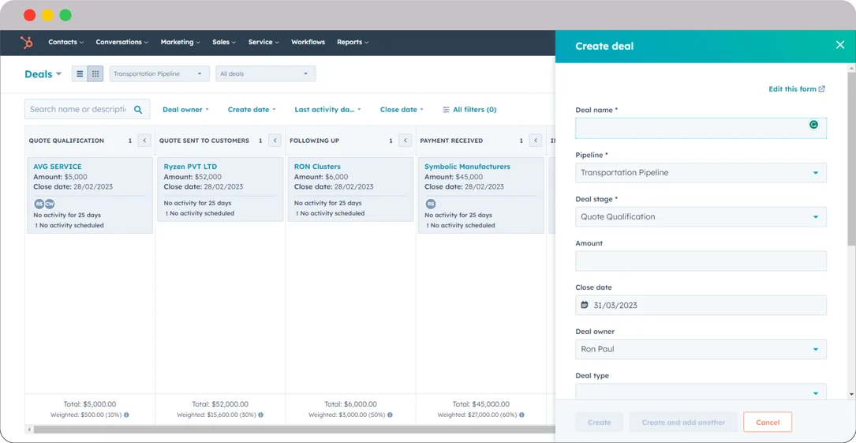
Task: Switch to list view icon
Action: point(80,73)
